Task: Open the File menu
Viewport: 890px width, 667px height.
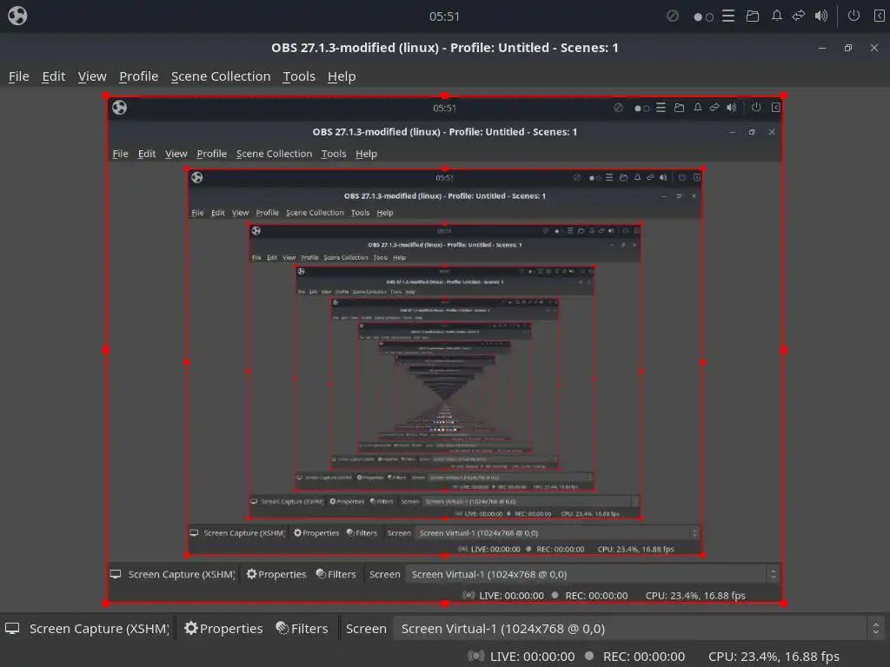Action: pyautogui.click(x=19, y=76)
